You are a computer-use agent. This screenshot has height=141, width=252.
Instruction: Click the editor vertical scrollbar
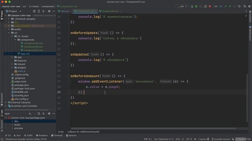[247, 98]
